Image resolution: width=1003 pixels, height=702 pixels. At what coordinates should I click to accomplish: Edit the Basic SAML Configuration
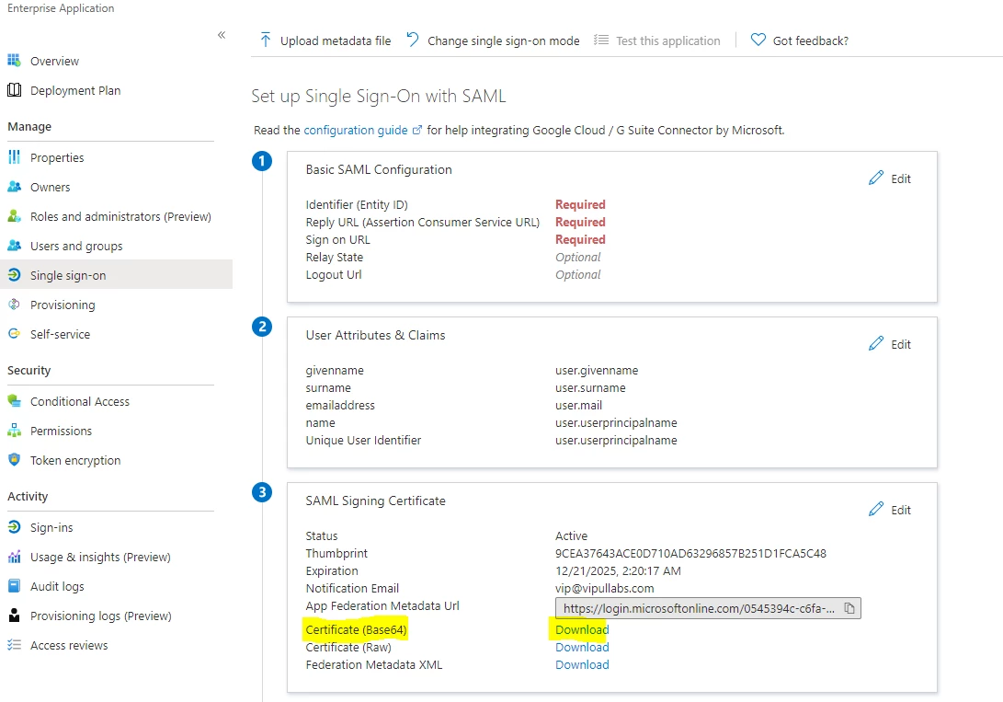[890, 178]
